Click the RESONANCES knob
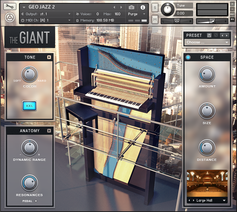The width and height of the screenshot is (237, 212). 29,183
